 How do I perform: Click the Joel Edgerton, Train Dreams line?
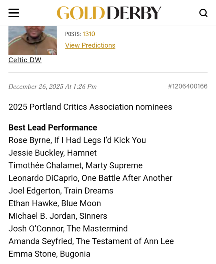[x=61, y=191]
